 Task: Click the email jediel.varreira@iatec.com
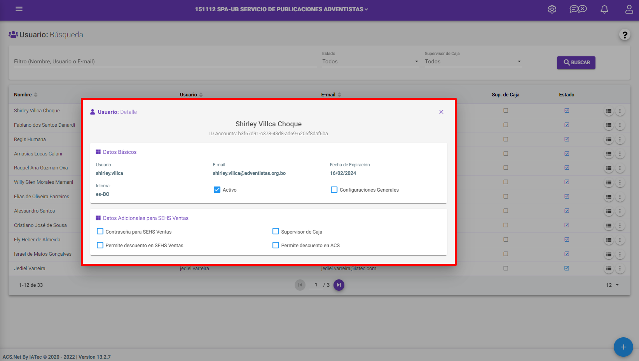(349, 269)
